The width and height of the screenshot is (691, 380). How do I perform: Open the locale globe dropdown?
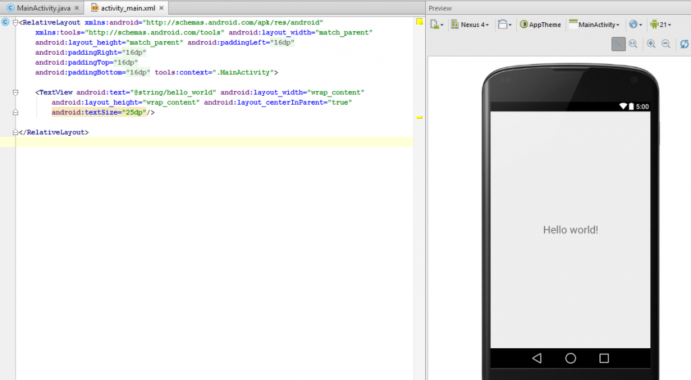[x=636, y=25]
